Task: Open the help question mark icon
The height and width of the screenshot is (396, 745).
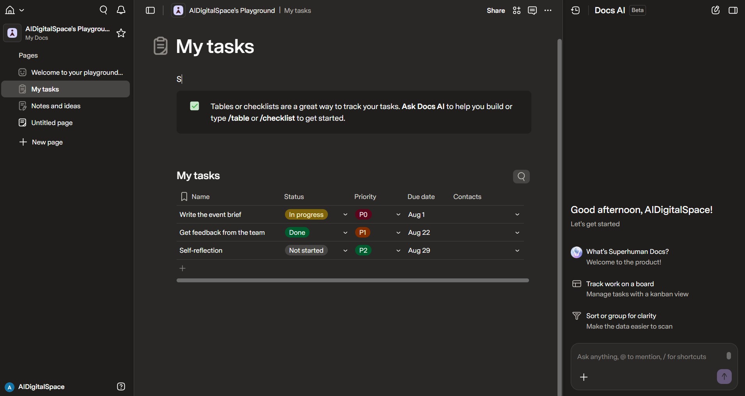Action: pyautogui.click(x=121, y=387)
